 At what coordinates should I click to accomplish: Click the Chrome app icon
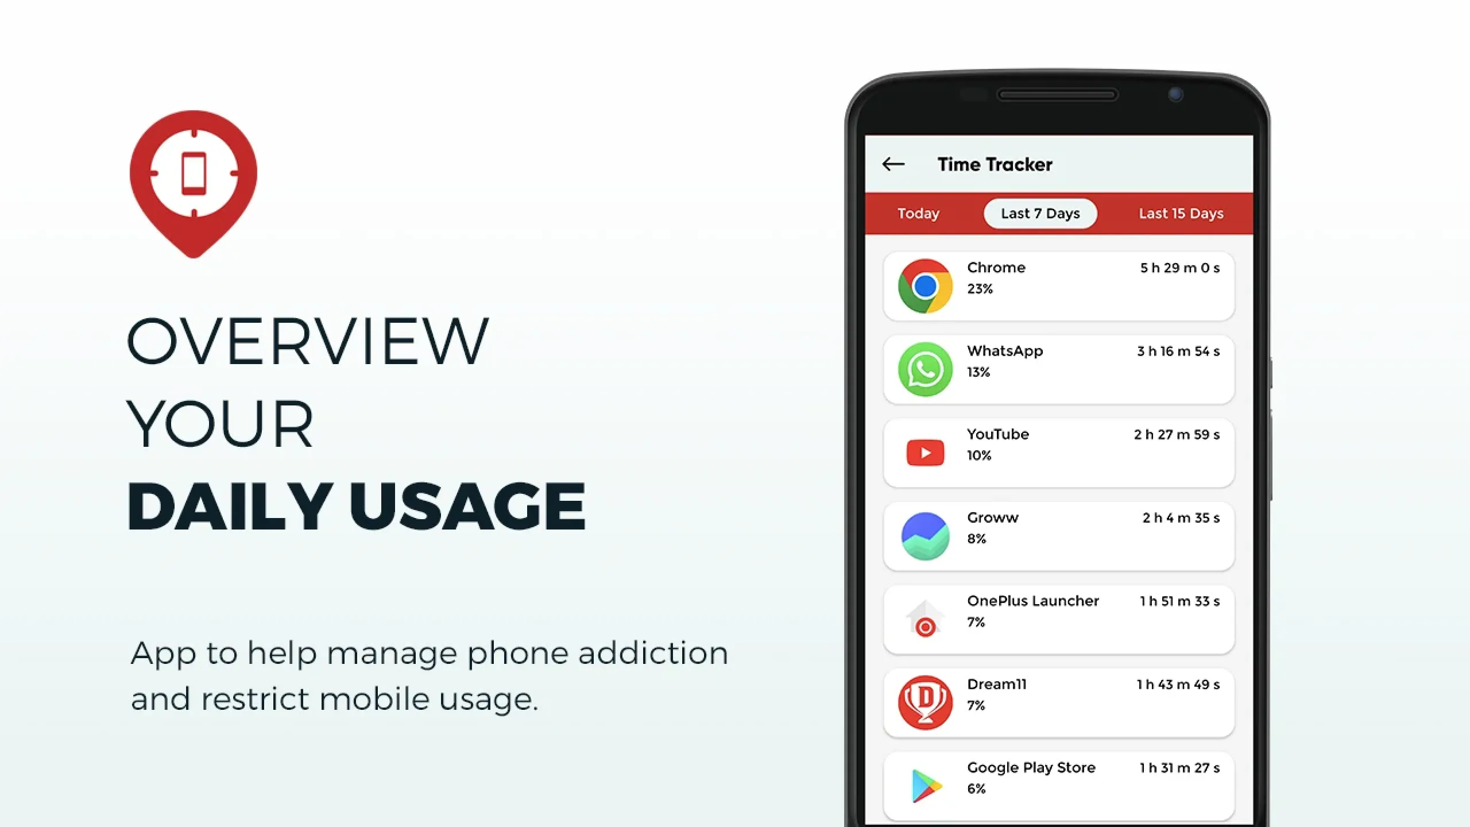coord(923,284)
